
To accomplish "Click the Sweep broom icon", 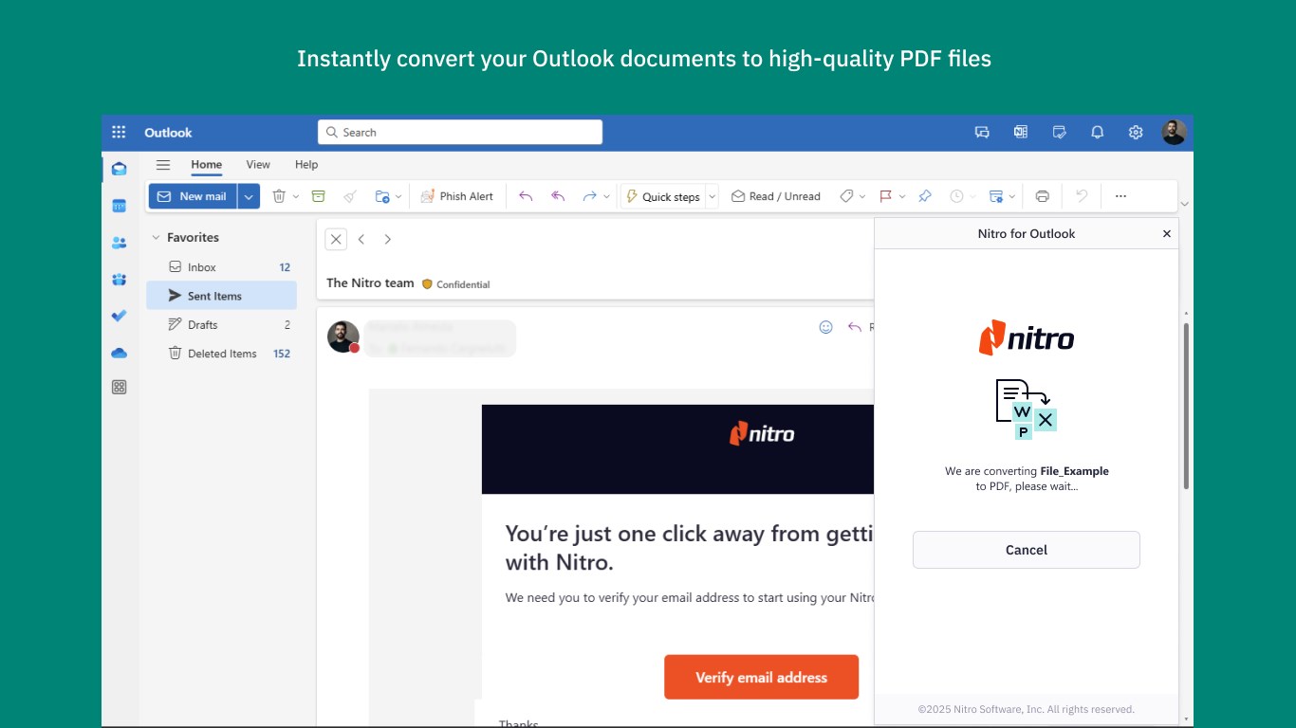I will 350,196.
